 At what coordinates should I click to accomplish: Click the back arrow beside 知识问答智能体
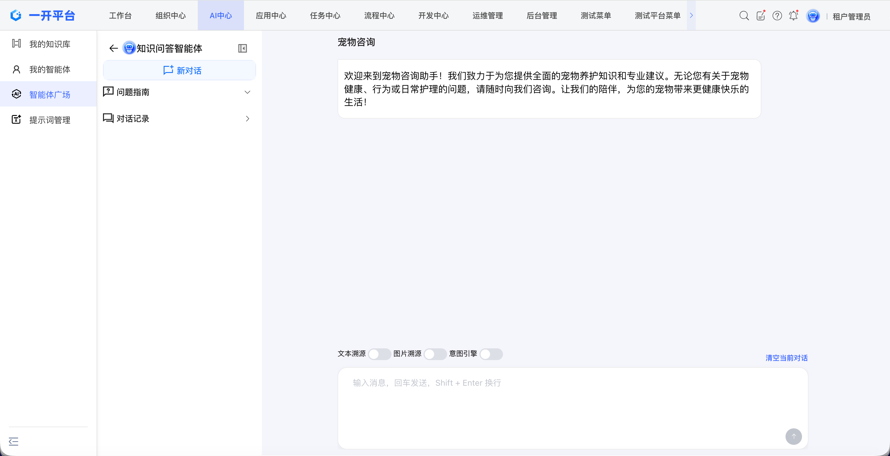coord(113,48)
